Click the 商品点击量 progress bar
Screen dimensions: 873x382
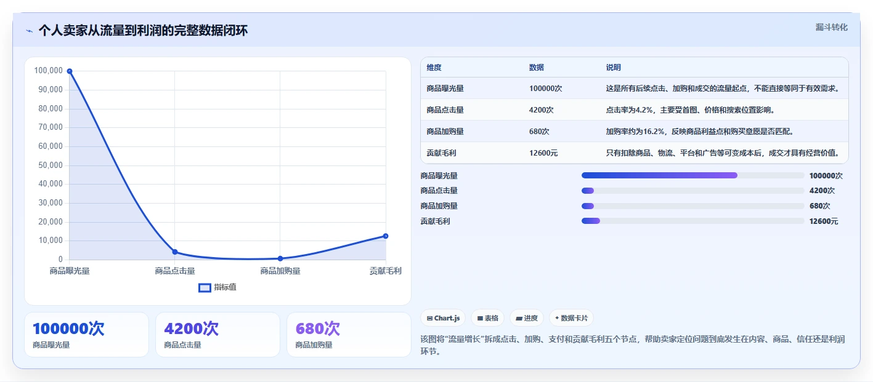(x=692, y=191)
